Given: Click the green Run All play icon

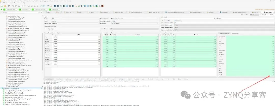Looking at the screenshot, I should (2, 9).
